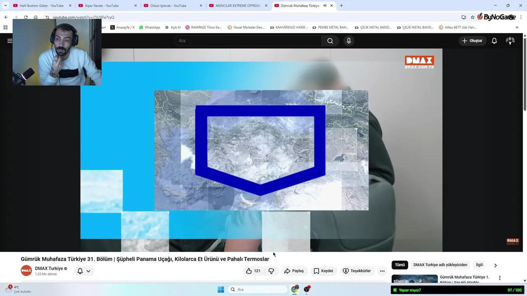The height and width of the screenshot is (296, 527).
Task: Open the Alfais 4677 Usb bookmark
Action: point(457,28)
